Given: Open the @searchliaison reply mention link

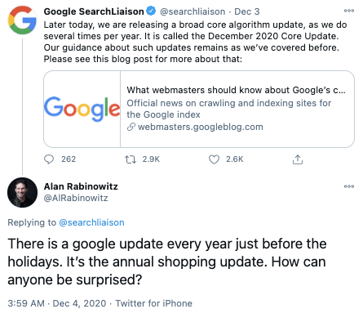Looking at the screenshot, I should point(91,222).
